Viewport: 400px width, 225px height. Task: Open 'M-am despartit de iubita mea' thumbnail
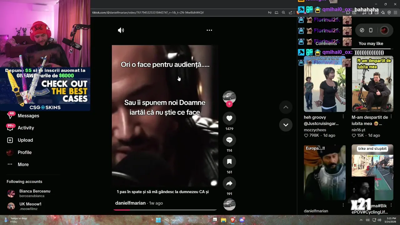click(x=372, y=84)
